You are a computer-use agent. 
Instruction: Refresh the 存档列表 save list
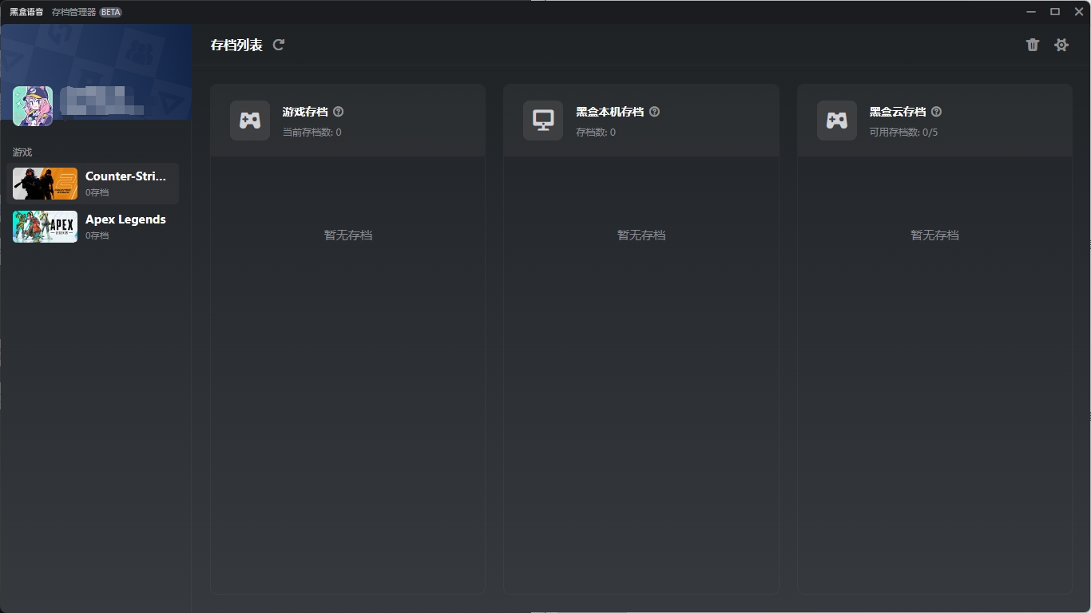(279, 45)
